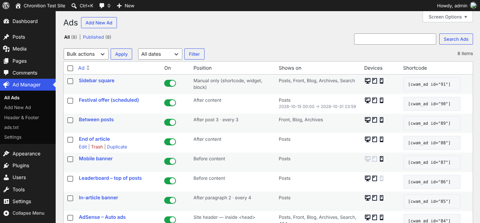Toggle off the Sidebar square ad
The image size is (480, 223).
(170, 83)
